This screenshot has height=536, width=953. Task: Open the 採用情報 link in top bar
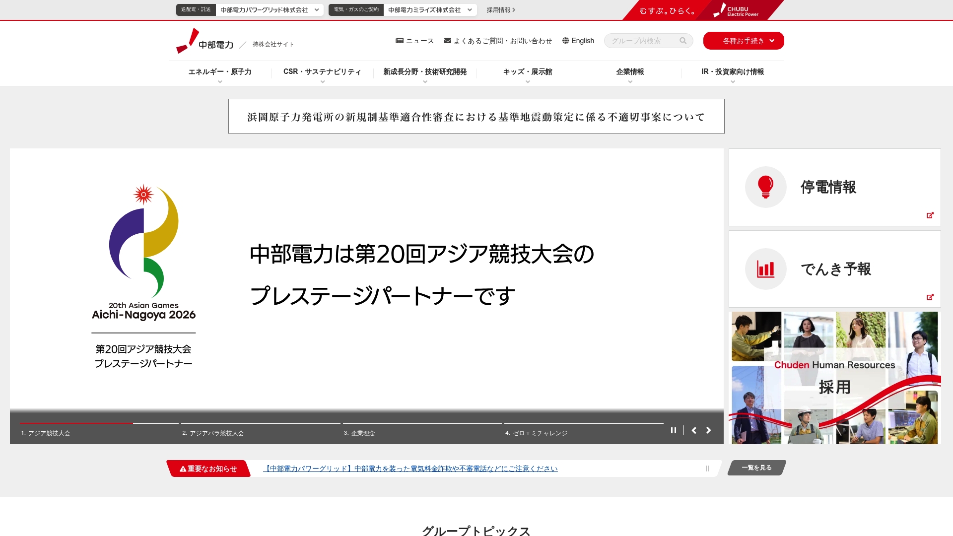501,10
